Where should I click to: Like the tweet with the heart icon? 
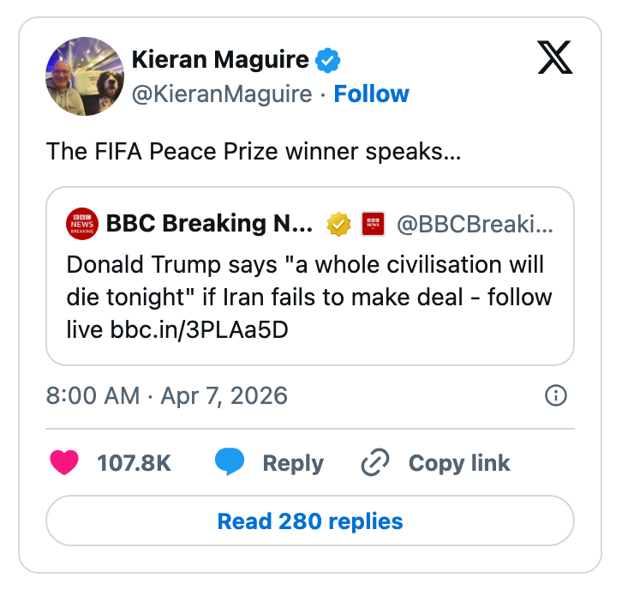[x=64, y=463]
